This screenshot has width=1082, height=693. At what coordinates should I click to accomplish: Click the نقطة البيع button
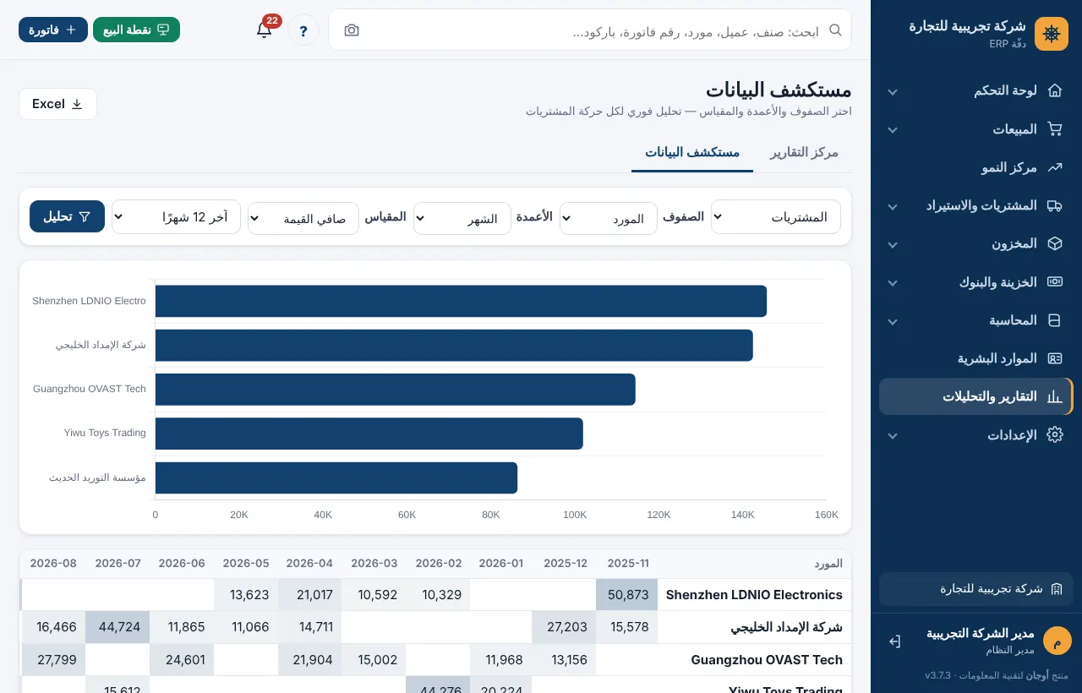[x=136, y=30]
